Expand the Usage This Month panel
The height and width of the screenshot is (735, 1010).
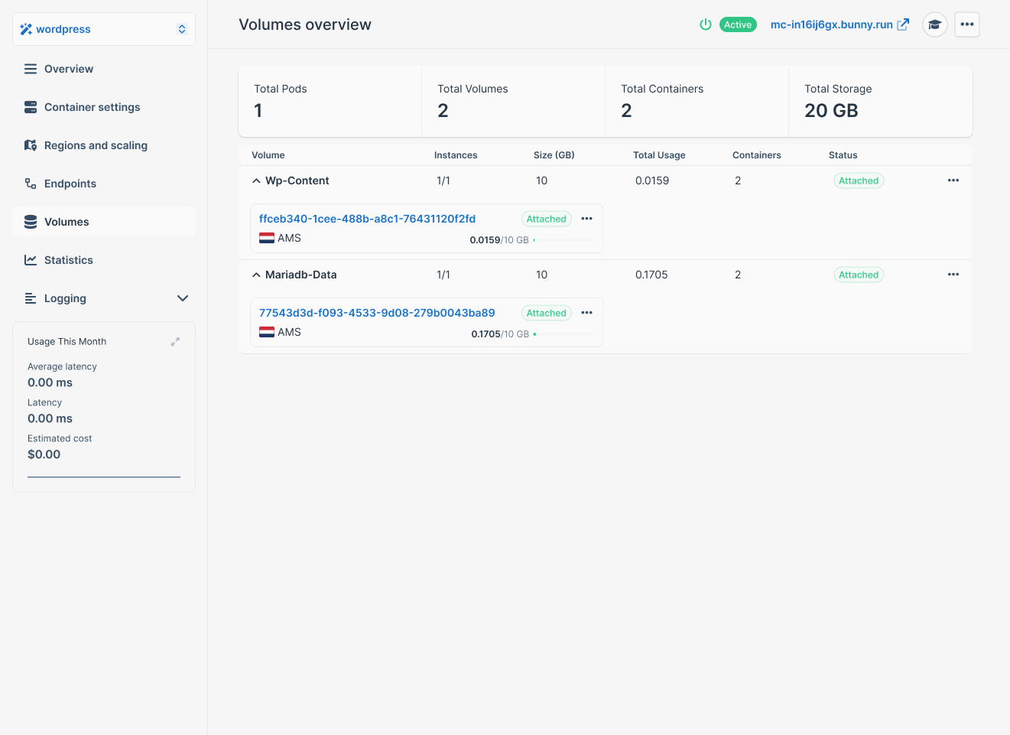coord(175,342)
